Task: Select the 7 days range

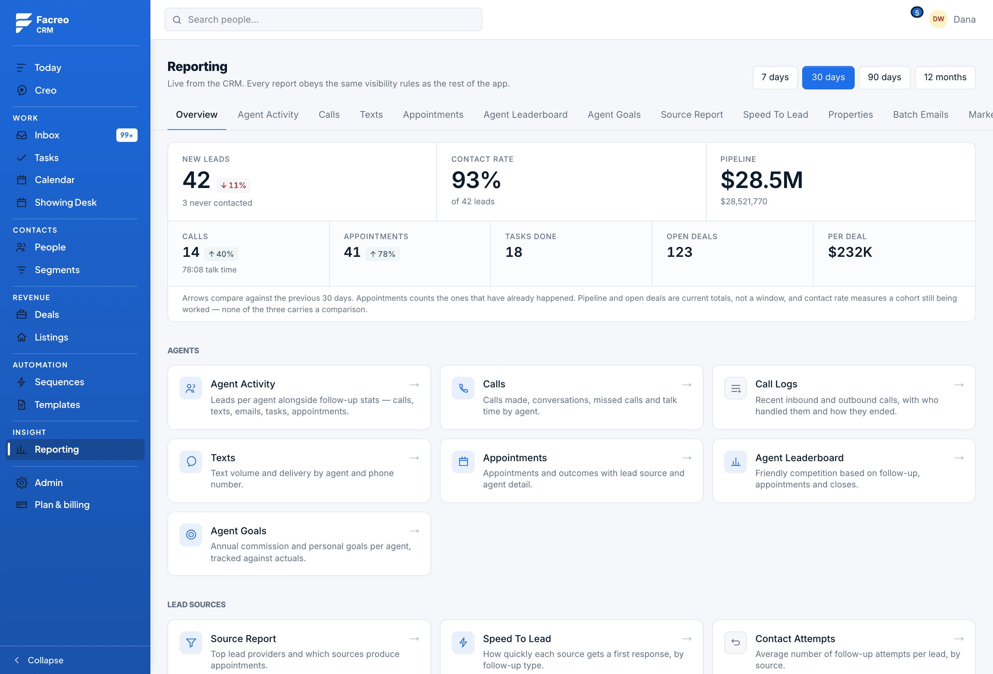Action: pyautogui.click(x=775, y=77)
